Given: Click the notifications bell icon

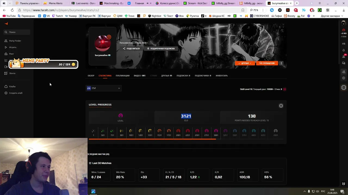Looking at the screenshot, I should (x=344, y=50).
